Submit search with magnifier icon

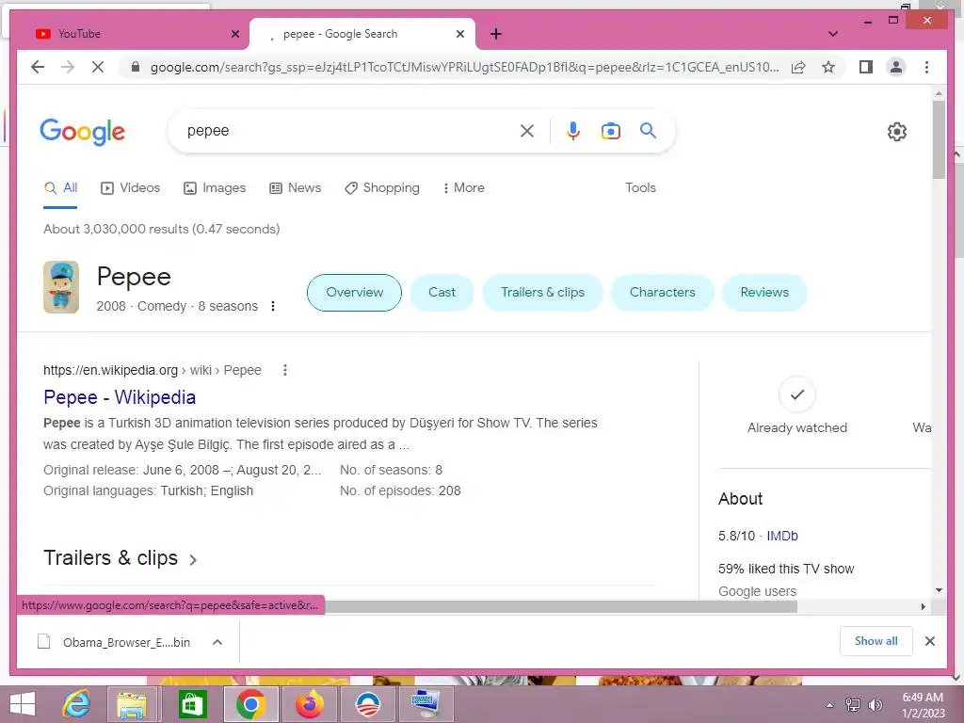click(x=648, y=130)
